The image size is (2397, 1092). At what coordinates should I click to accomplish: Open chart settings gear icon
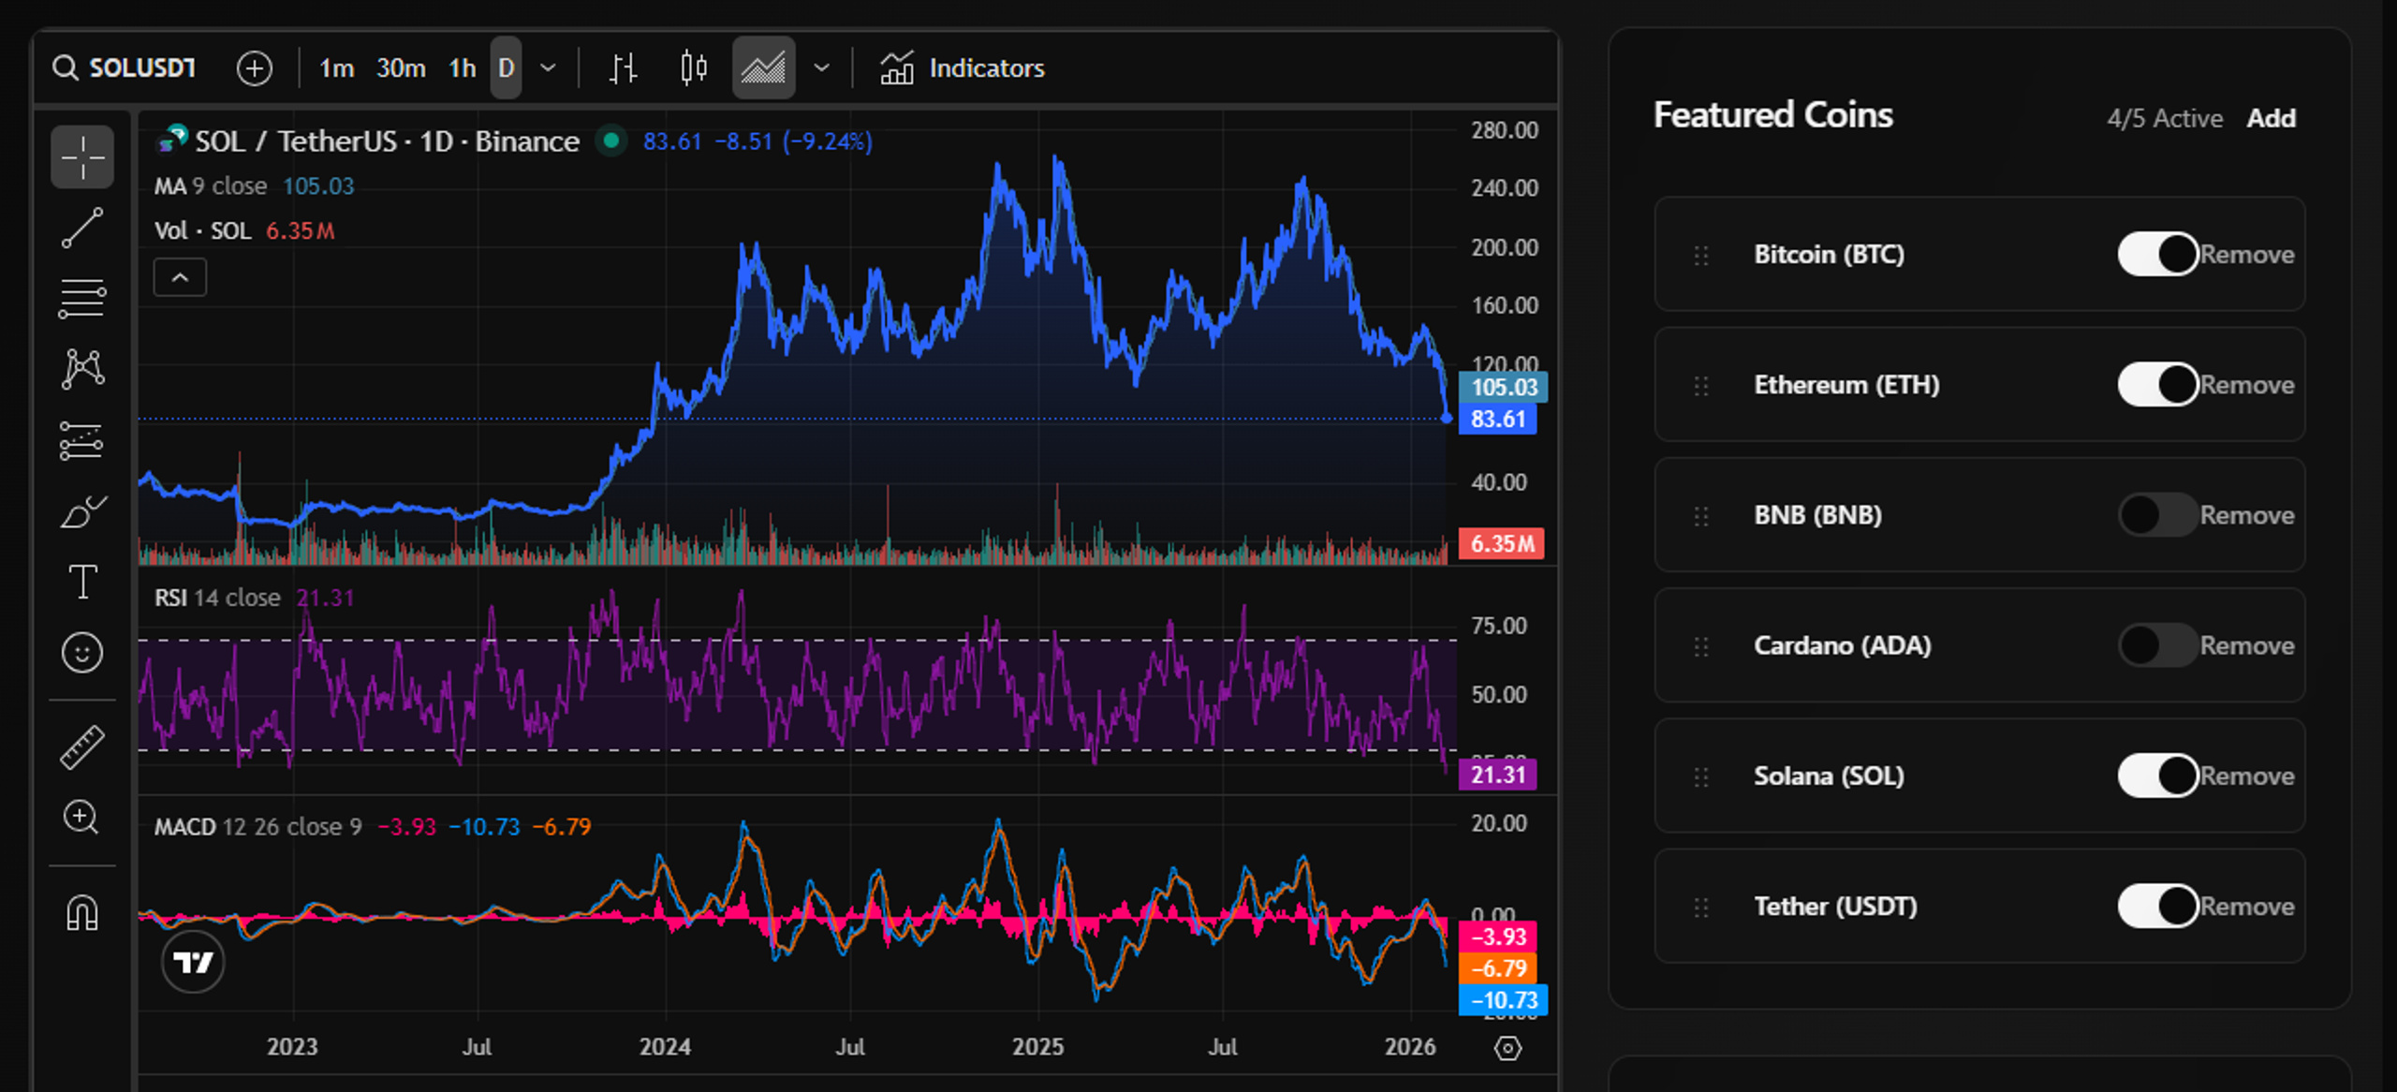(1507, 1048)
